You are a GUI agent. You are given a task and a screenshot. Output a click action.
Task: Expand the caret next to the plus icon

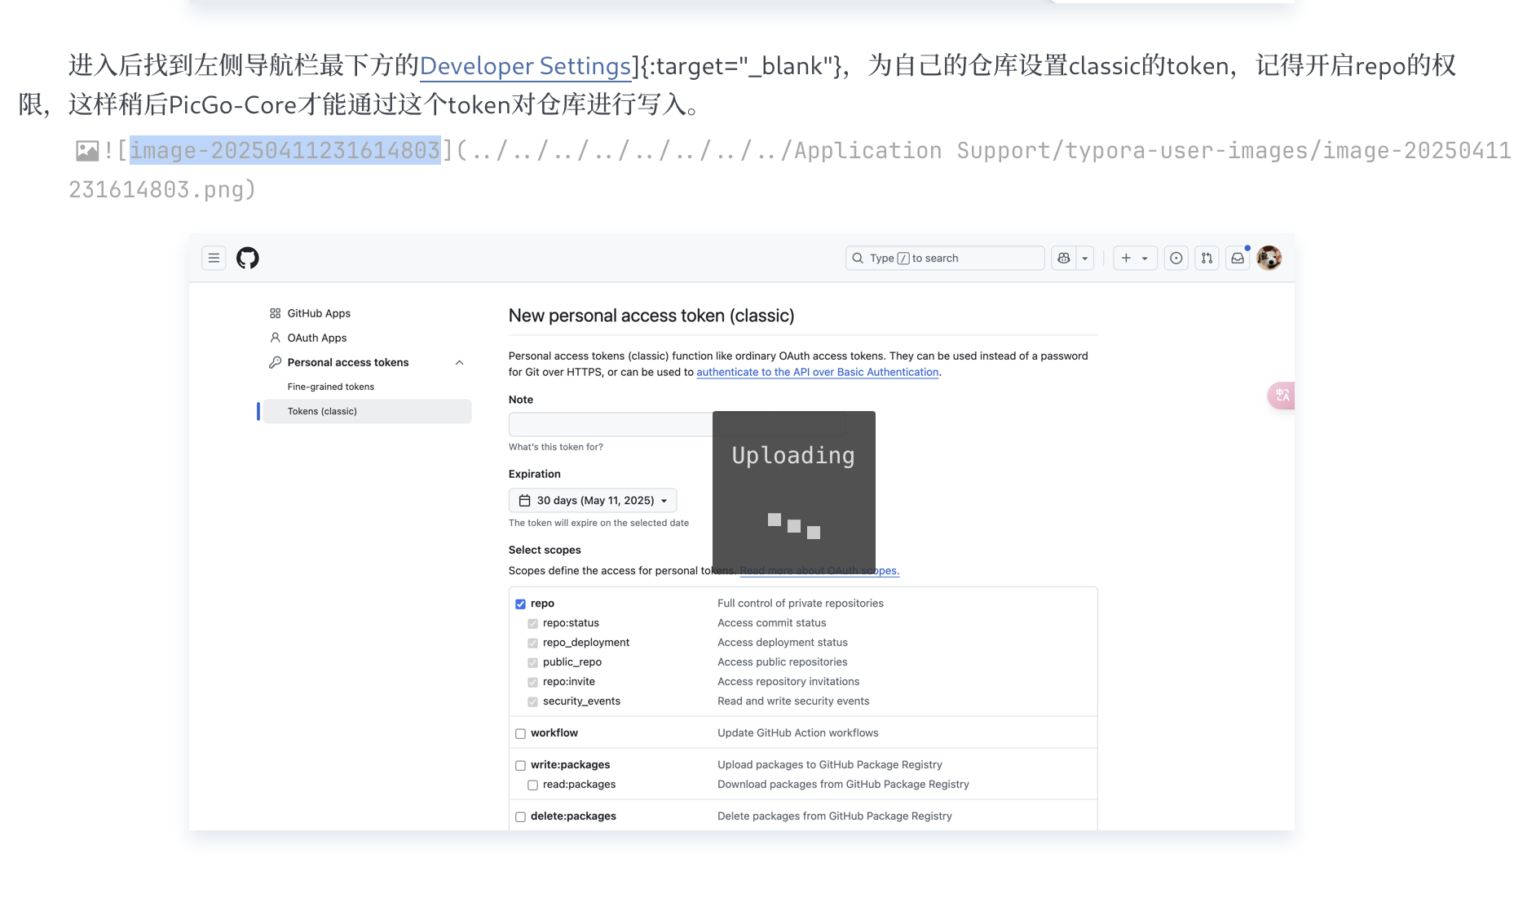(x=1145, y=258)
